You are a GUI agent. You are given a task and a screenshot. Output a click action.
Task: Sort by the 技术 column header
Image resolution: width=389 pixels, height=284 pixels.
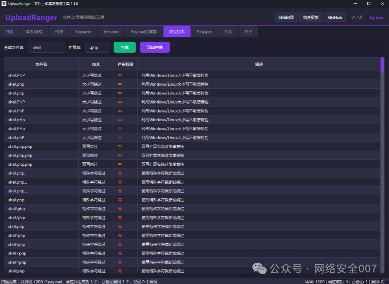coord(96,64)
